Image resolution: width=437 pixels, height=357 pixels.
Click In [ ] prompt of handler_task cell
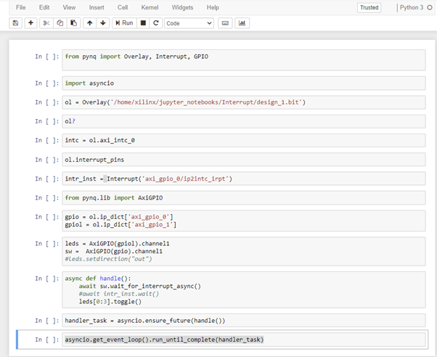coord(46,321)
